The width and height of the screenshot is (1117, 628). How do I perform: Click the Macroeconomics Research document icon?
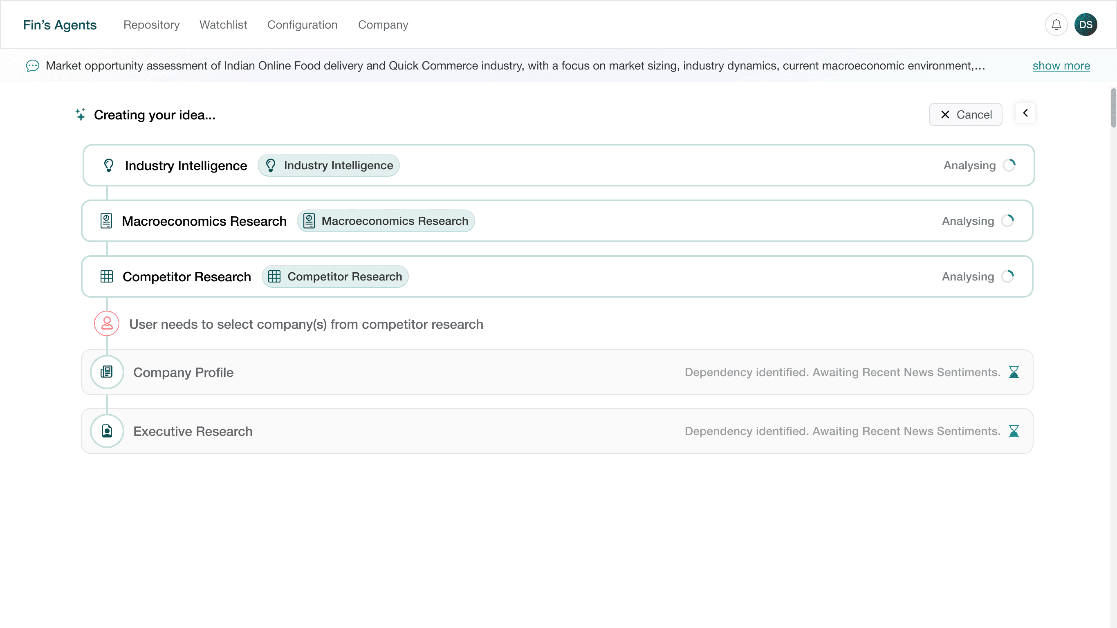106,221
